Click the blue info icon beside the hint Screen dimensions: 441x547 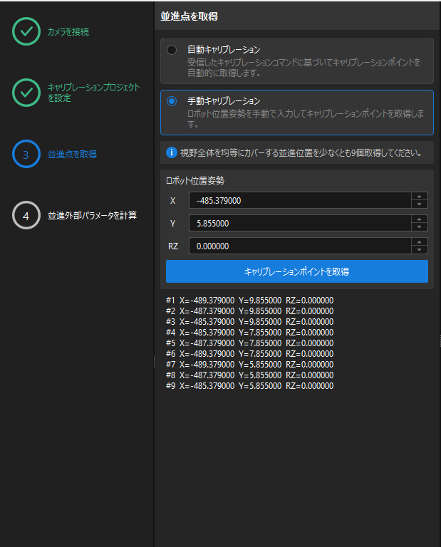click(171, 152)
